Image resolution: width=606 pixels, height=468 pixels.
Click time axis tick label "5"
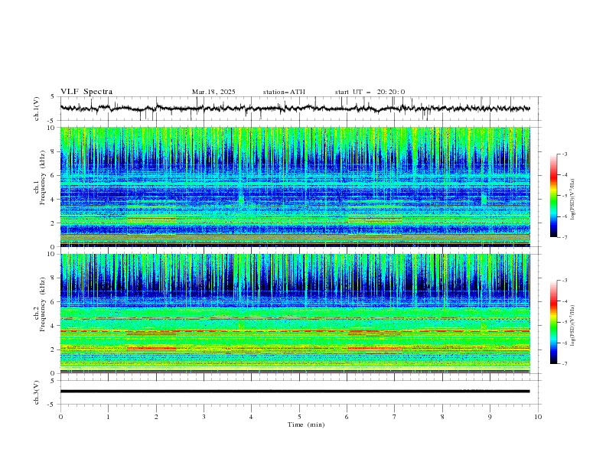(x=299, y=417)
